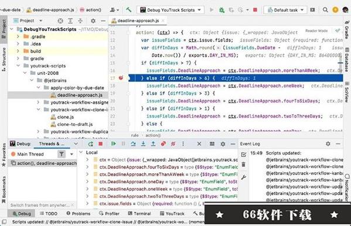Screen dimensions: 351x226
Task: Click the Step Out icon
Action: pos(153,143)
